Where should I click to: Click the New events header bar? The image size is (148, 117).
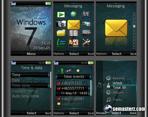click(x=74, y=76)
